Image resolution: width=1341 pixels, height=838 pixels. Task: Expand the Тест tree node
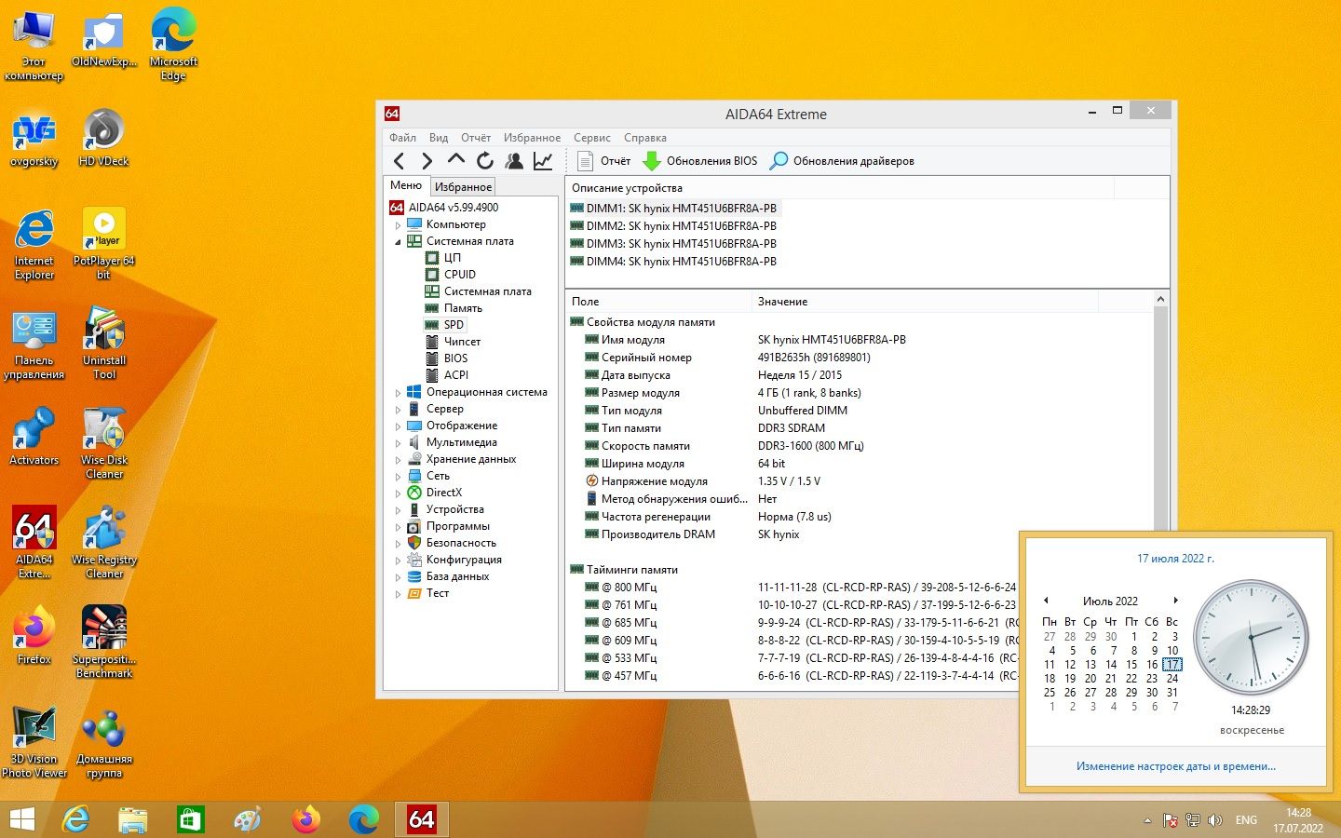coord(398,594)
